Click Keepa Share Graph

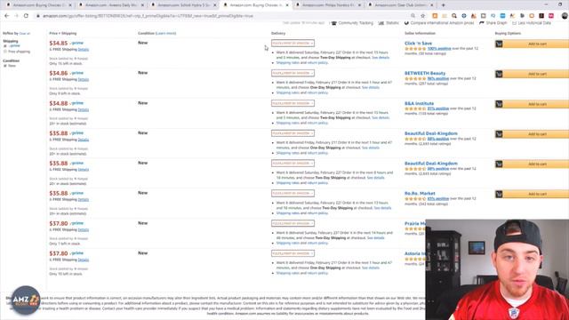click(493, 23)
